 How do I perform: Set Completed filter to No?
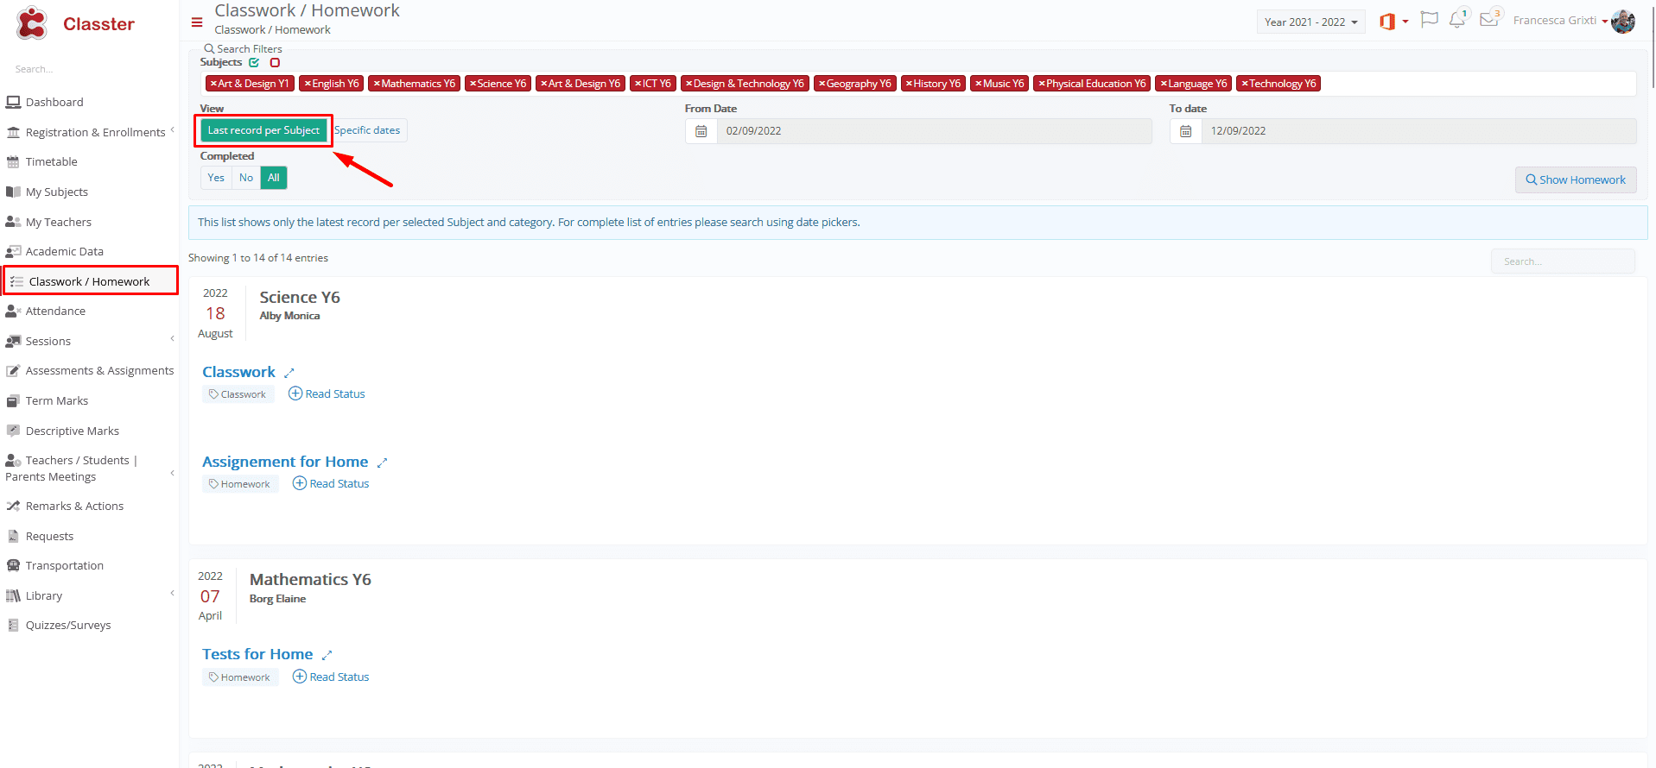coord(246,178)
